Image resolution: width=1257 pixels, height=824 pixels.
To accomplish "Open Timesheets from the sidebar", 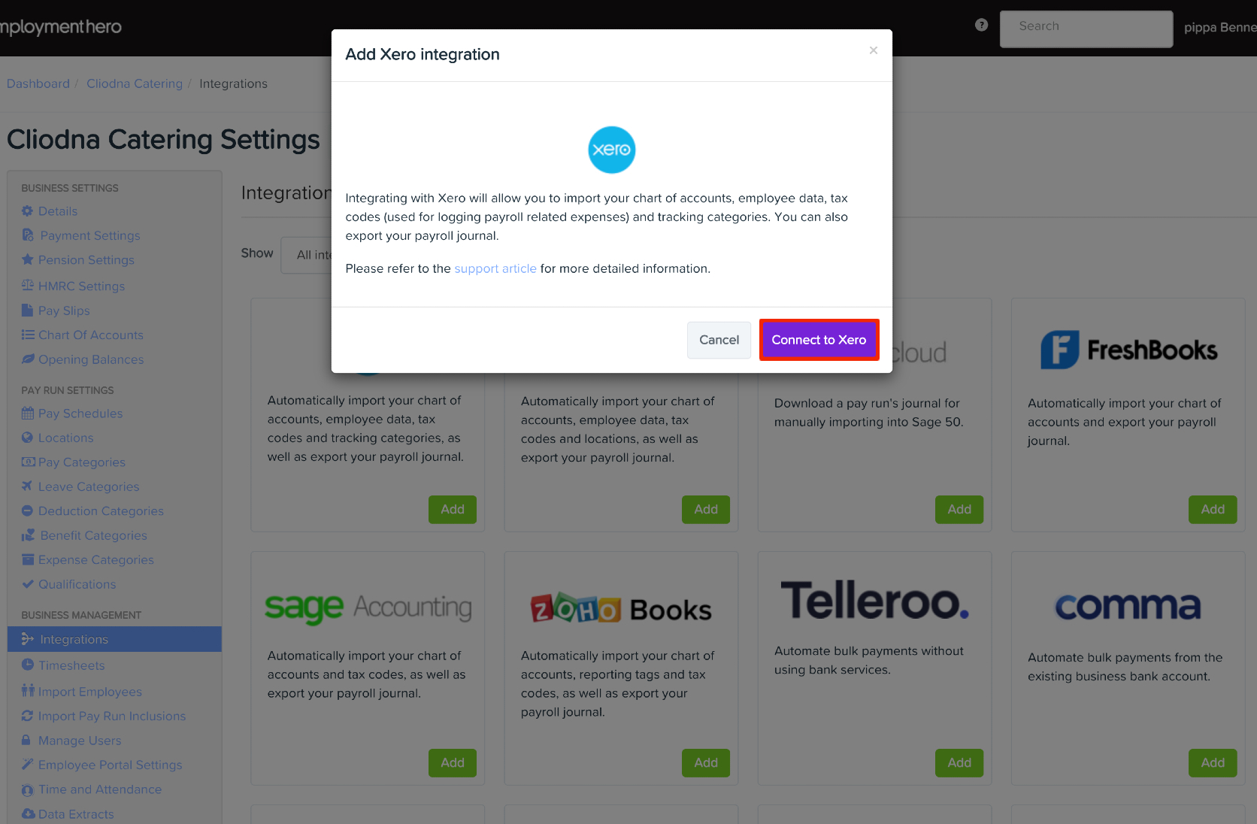I will tap(71, 665).
